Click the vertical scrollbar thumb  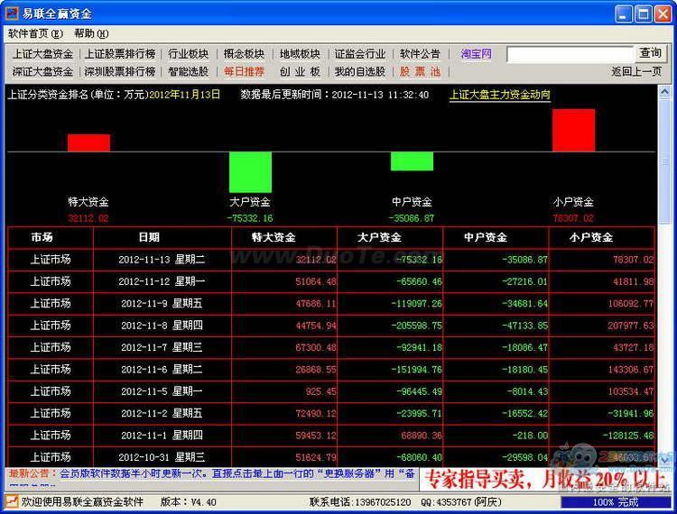click(x=664, y=161)
